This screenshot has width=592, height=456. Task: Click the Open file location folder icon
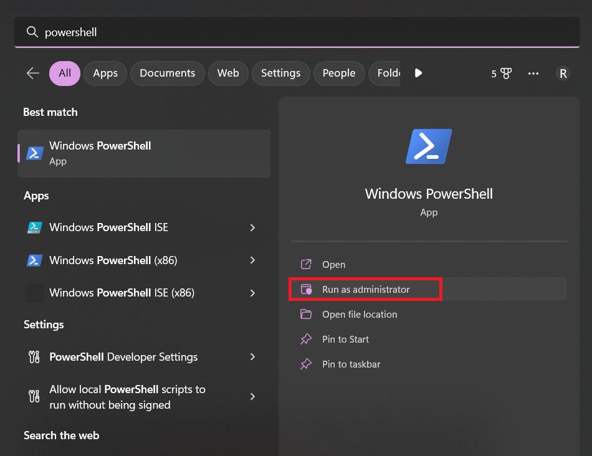click(306, 315)
